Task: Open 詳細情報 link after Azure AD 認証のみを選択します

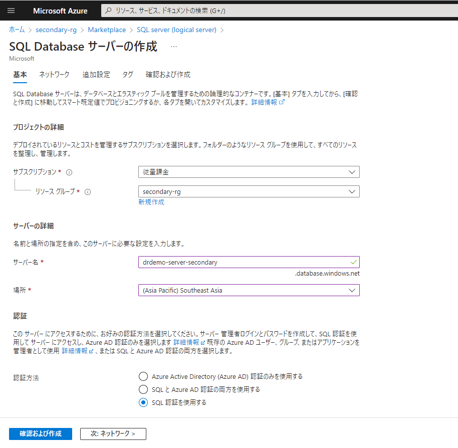Action: coord(186,342)
